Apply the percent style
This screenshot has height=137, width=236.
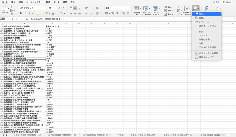[113, 13]
